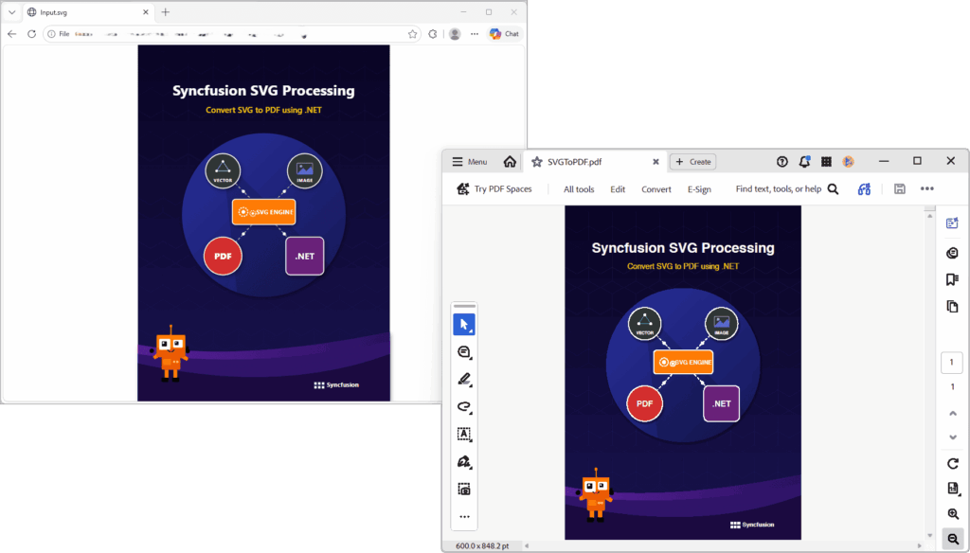Open the AI Assistant icon in Acrobat toolbar
Image resolution: width=970 pixels, height=553 pixels.
(864, 188)
